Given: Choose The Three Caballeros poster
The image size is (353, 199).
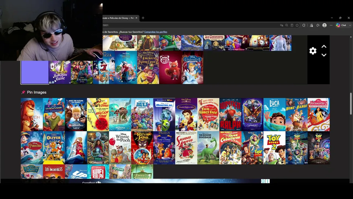Looking at the screenshot, I should [x=230, y=148].
